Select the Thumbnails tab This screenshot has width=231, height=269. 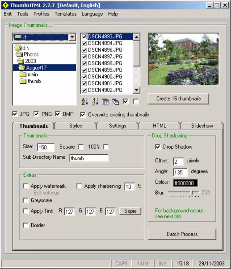point(34,126)
